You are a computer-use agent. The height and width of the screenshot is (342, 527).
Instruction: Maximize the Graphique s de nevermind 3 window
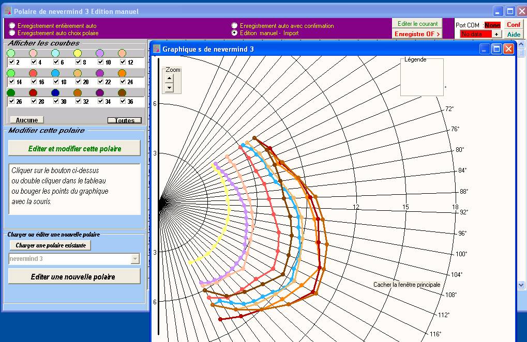[496, 49]
